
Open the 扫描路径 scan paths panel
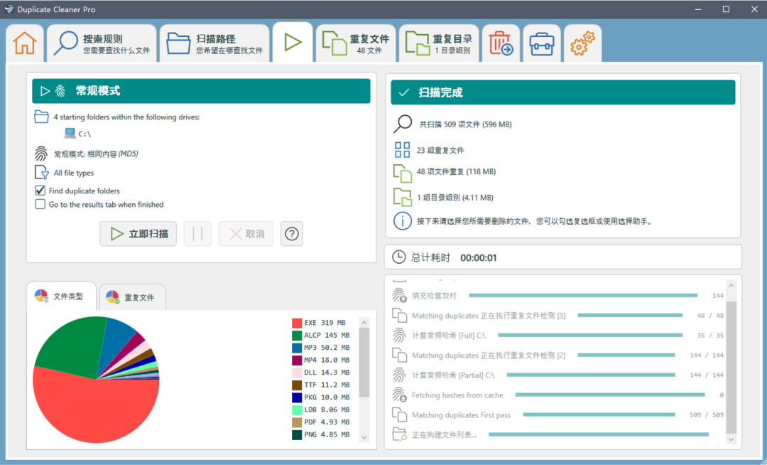coord(214,43)
